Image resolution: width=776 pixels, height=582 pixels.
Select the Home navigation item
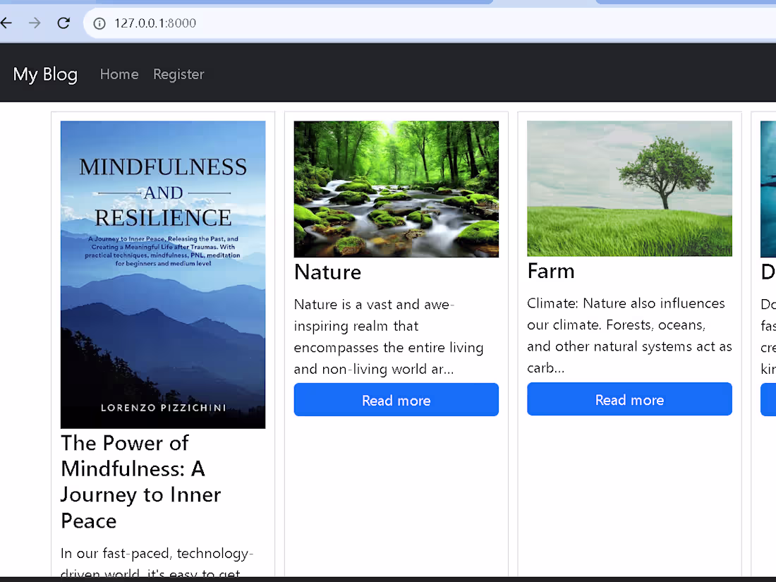119,74
